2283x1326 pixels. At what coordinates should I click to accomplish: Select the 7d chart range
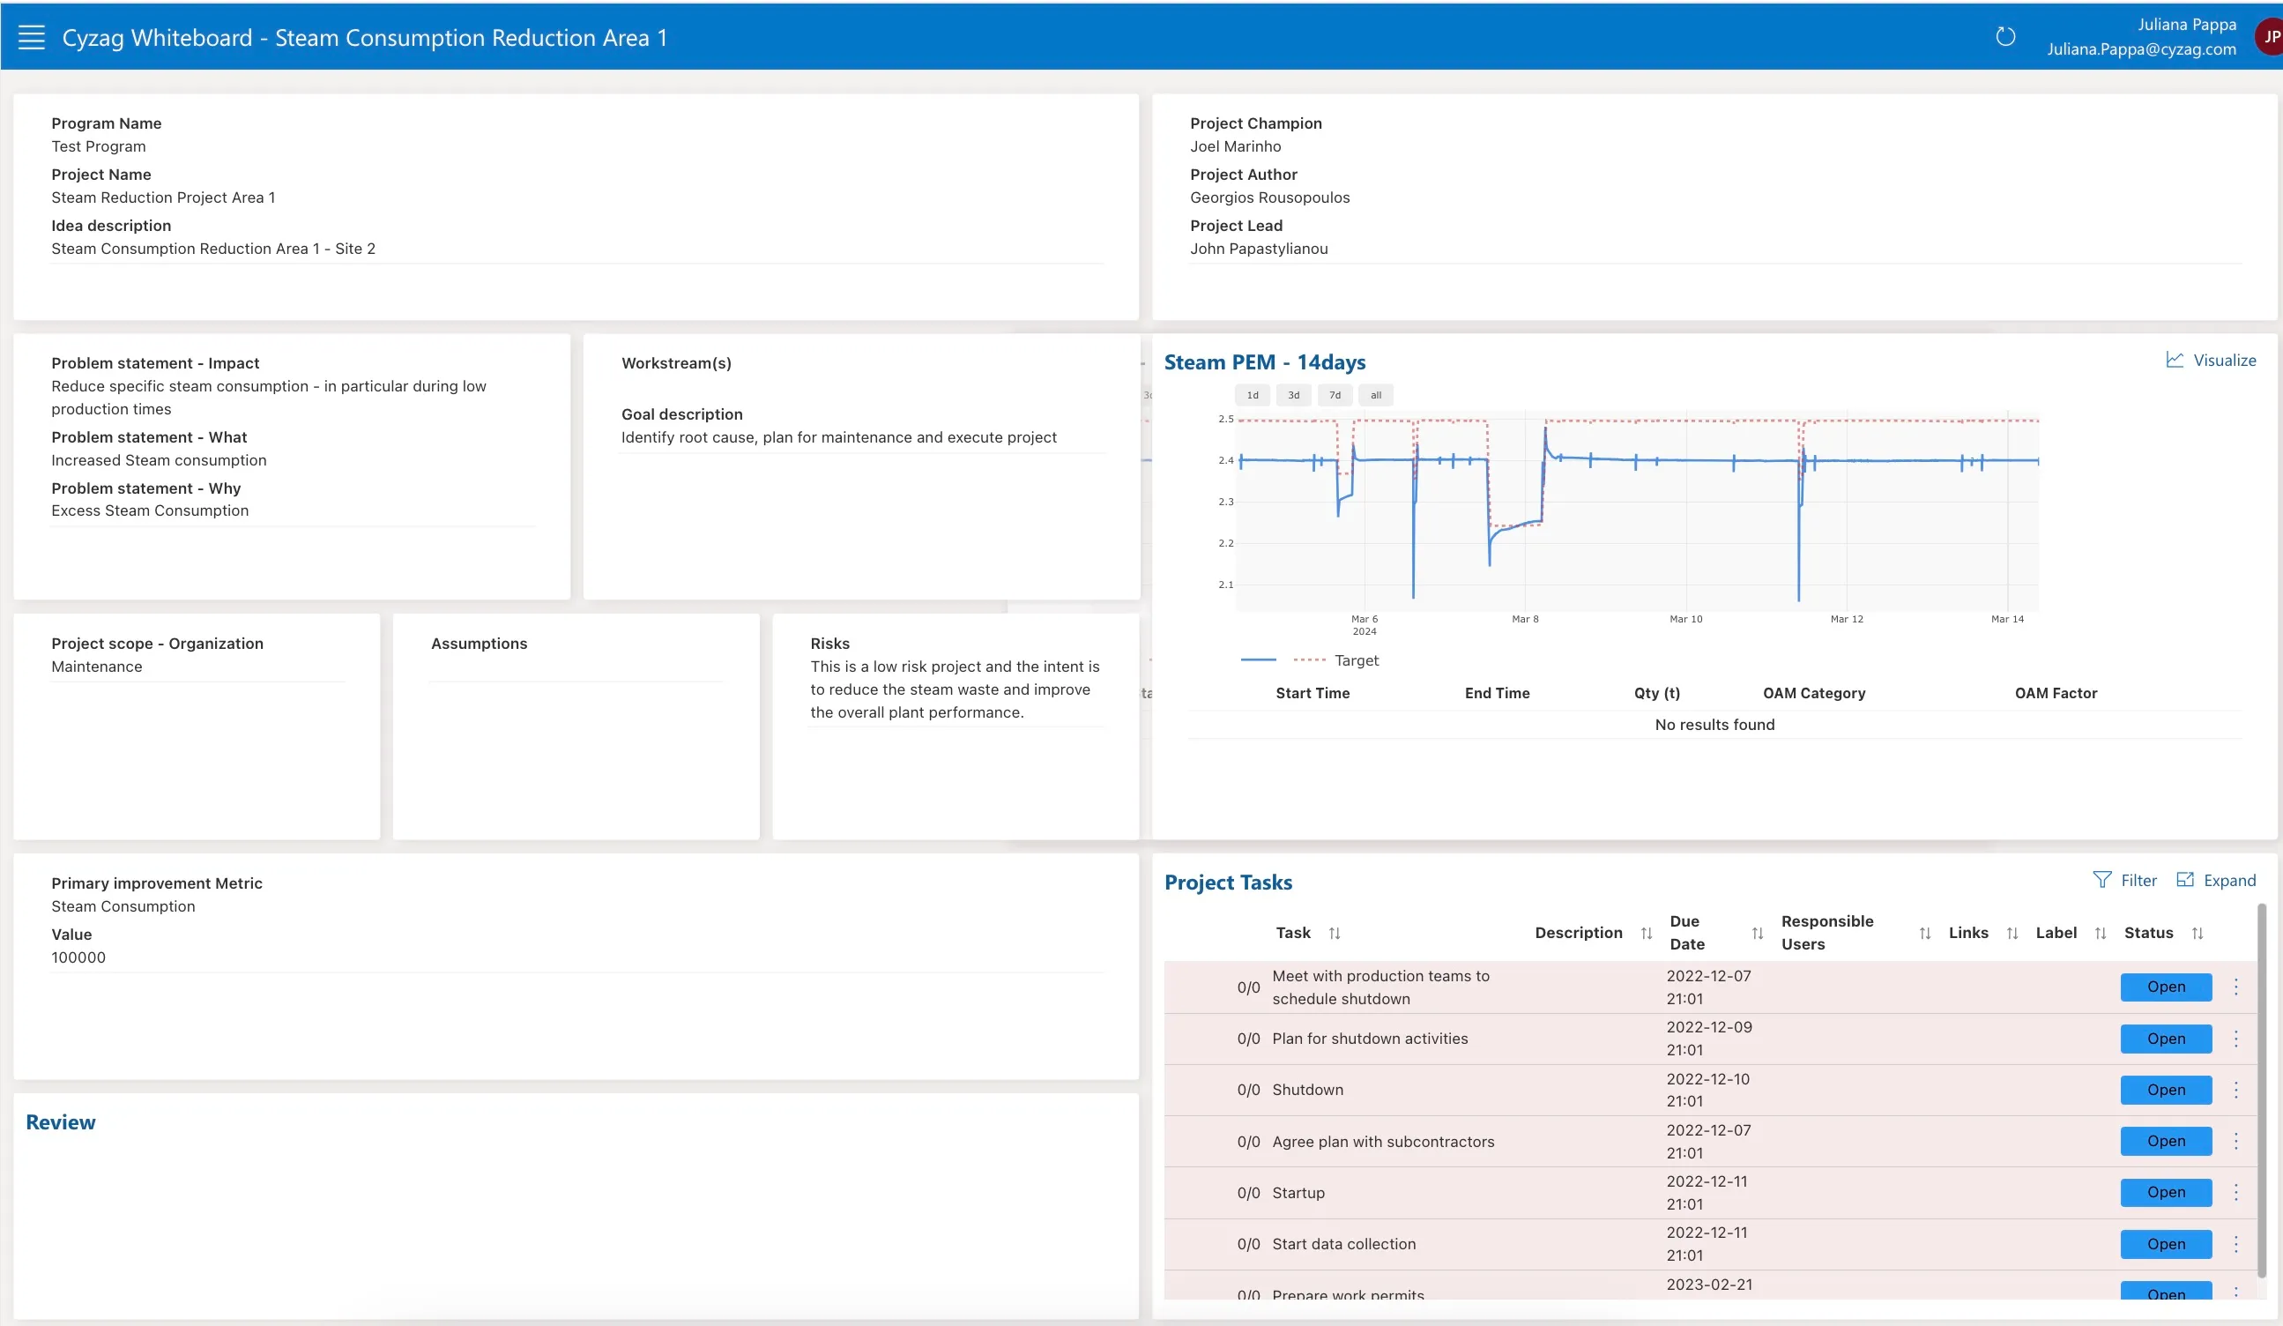pyautogui.click(x=1335, y=395)
